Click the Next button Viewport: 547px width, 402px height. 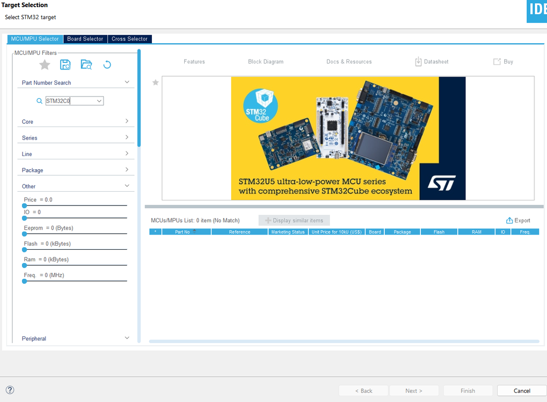[414, 391]
